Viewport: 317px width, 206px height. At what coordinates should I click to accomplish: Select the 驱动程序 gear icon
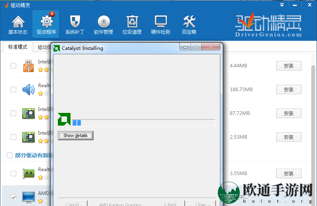[x=46, y=21]
